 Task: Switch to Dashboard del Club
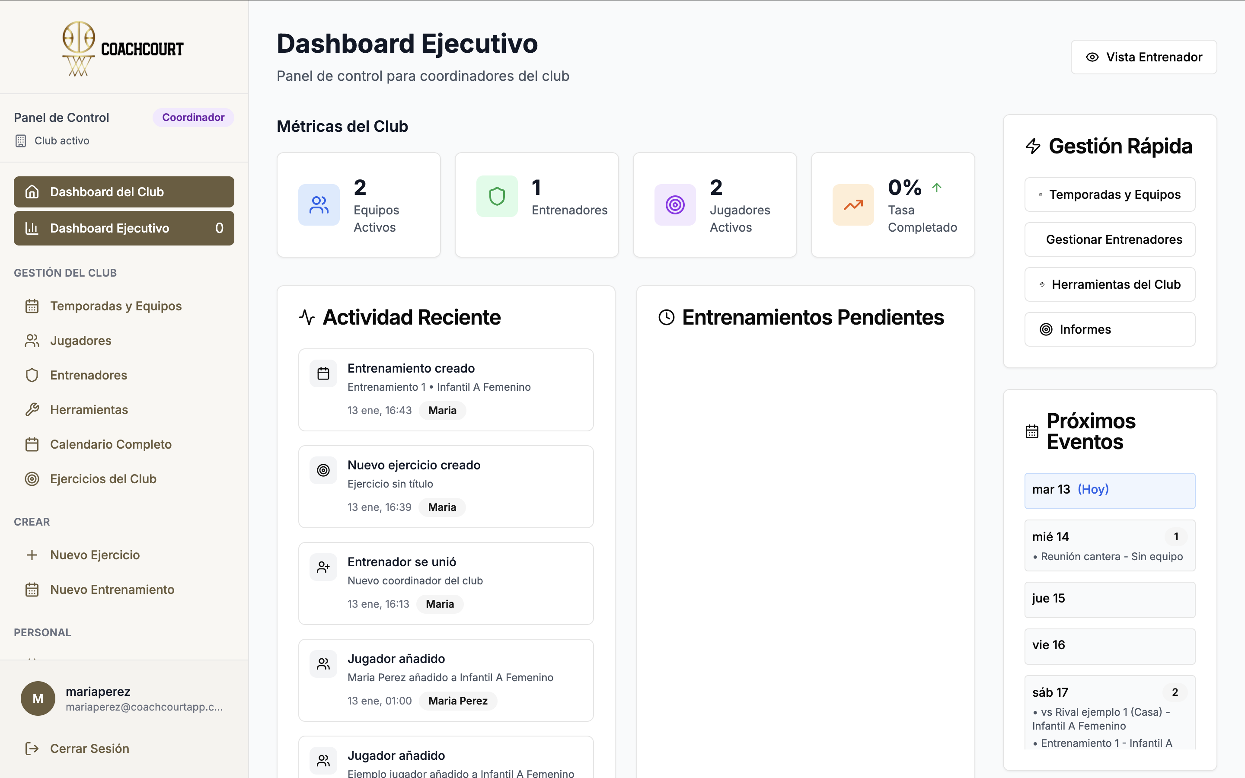tap(124, 191)
